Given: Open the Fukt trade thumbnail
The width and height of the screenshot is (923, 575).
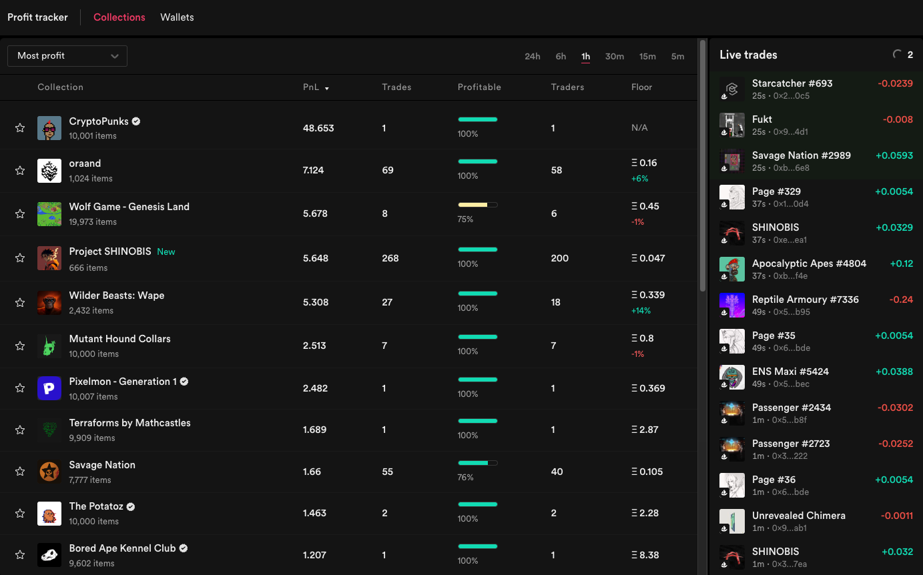Looking at the screenshot, I should point(732,125).
